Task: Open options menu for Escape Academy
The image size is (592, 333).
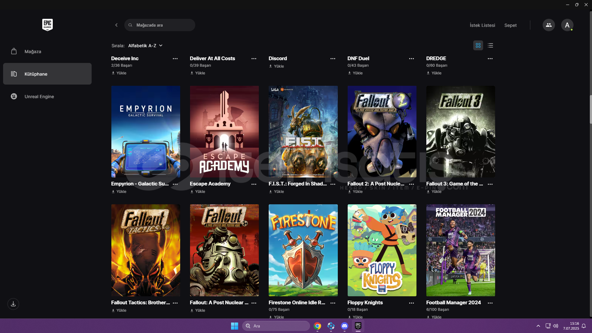Action: tap(254, 184)
